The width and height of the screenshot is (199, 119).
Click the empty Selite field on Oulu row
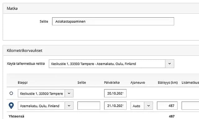tap(89, 105)
